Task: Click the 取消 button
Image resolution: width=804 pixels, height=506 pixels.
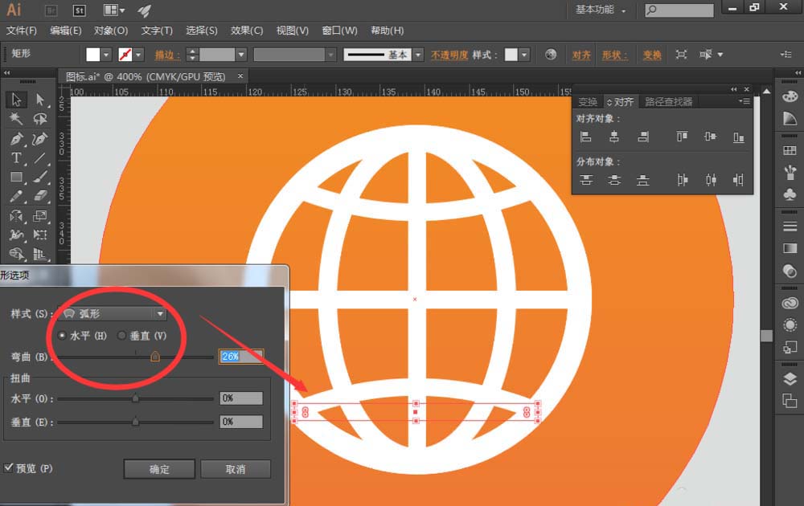Action: (235, 469)
